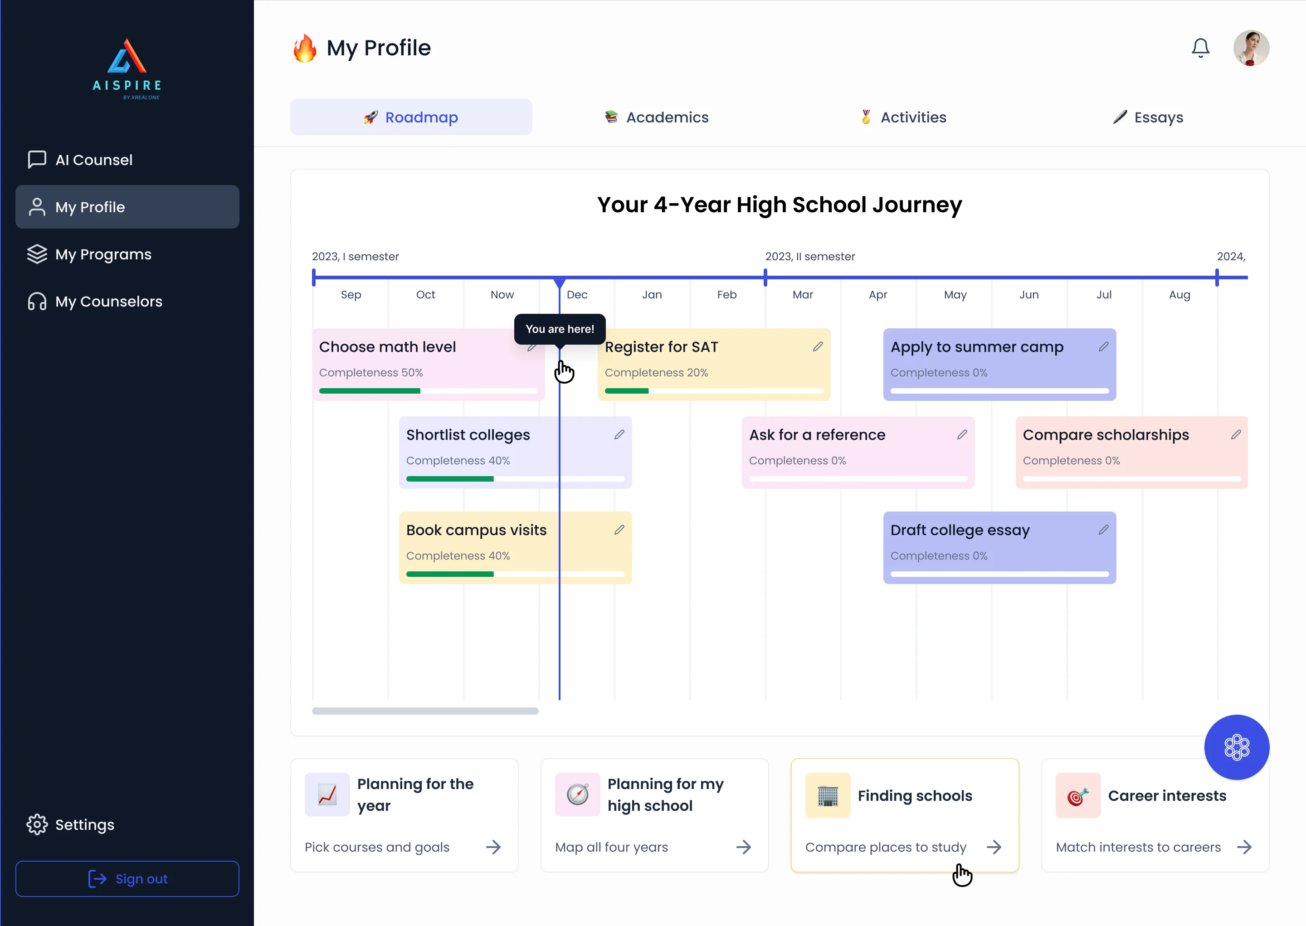Edit the Compare scholarships task

click(1236, 434)
